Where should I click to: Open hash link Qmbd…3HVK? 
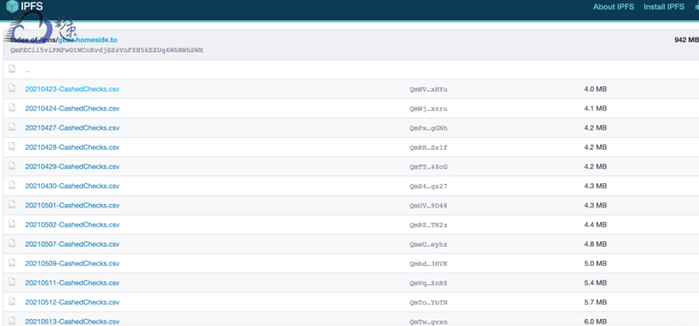pos(428,264)
